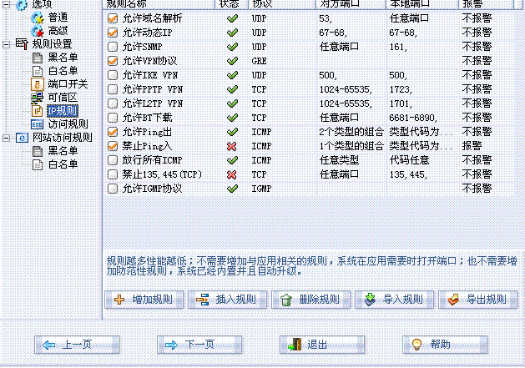The image size is (525, 368).
Task: Uncheck the 允许VPN协议 rule
Action: point(113,61)
